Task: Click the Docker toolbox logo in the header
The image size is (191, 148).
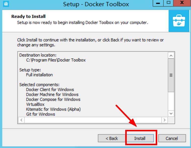Action: pos(179,21)
